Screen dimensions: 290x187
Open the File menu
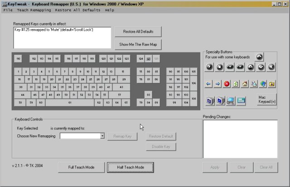pos(8,10)
